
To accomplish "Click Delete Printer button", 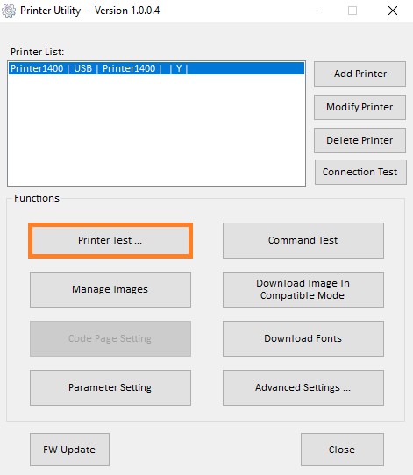I will pos(360,140).
